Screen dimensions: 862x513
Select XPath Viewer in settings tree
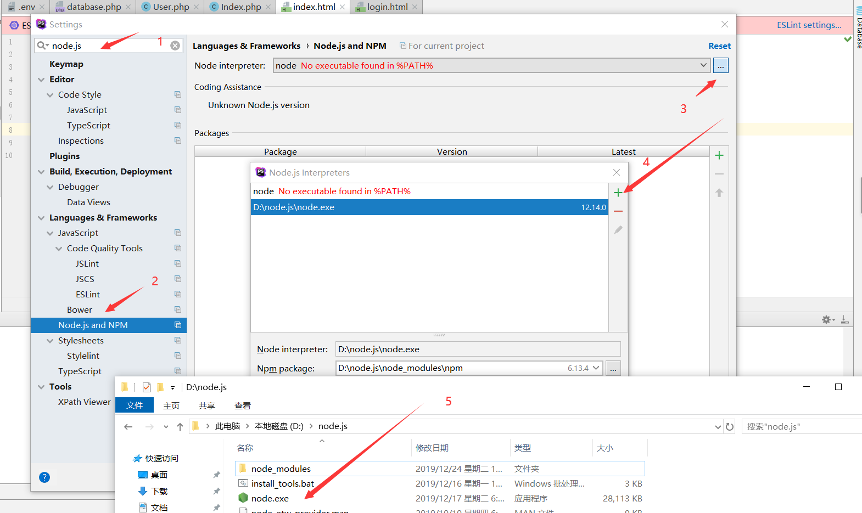[85, 402]
